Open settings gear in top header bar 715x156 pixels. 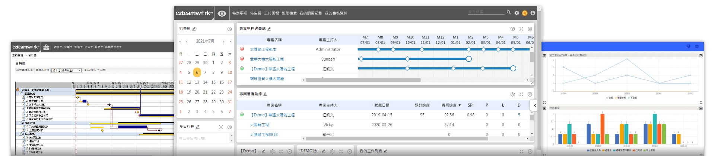pos(517,13)
